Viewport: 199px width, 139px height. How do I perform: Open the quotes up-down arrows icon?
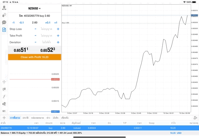pyautogui.click(x=4, y=15)
